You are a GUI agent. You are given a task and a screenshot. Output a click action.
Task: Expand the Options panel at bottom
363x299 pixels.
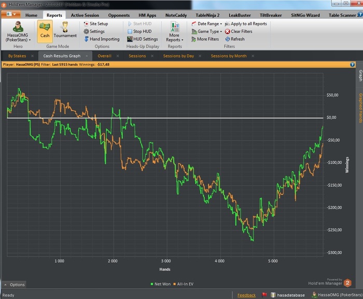pos(14,284)
